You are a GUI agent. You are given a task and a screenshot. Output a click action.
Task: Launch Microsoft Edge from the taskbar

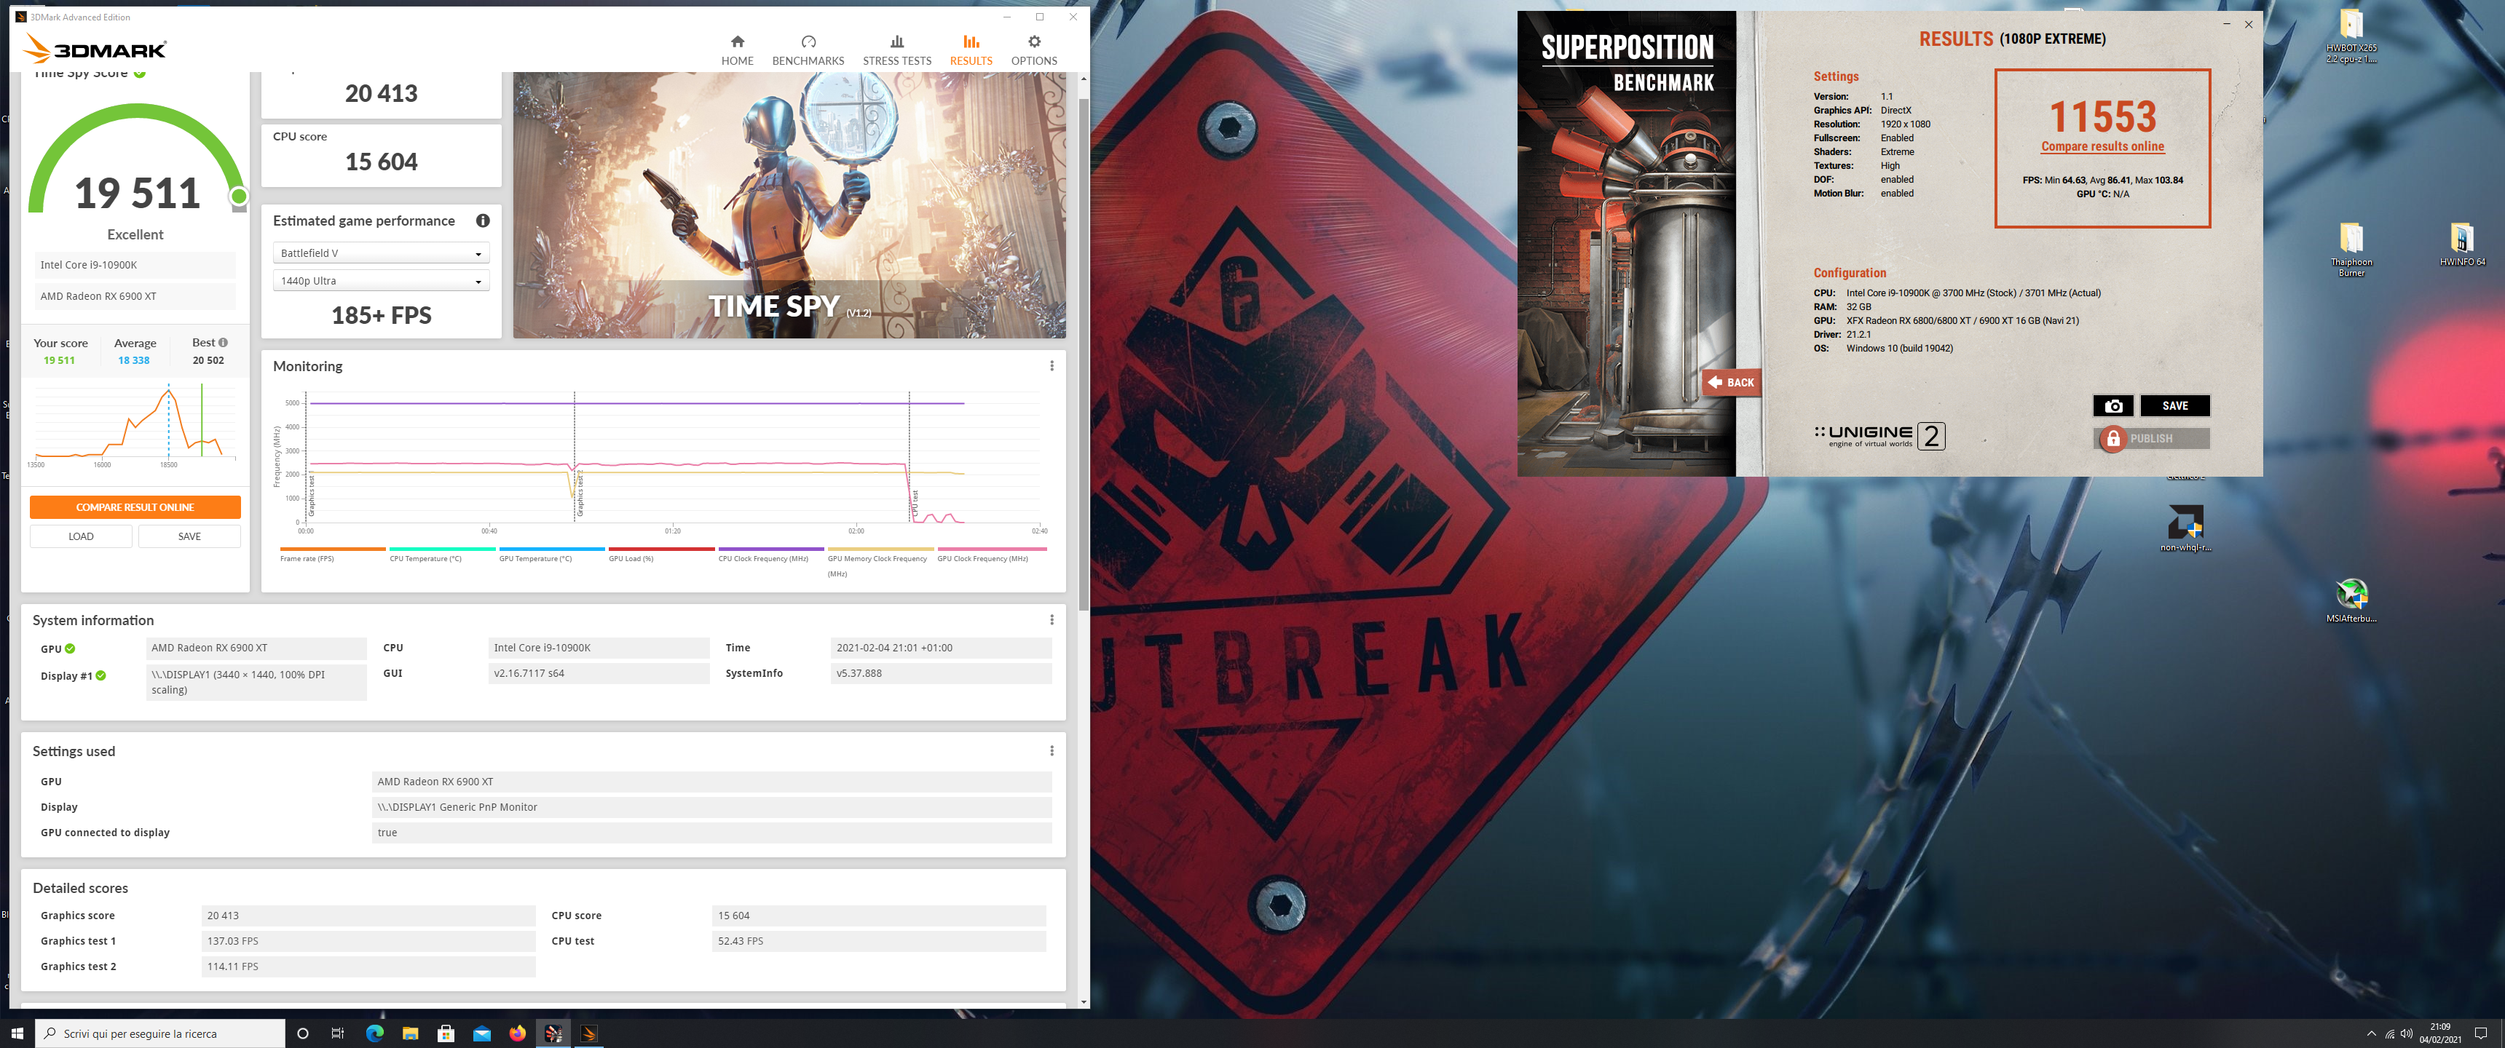[374, 1033]
